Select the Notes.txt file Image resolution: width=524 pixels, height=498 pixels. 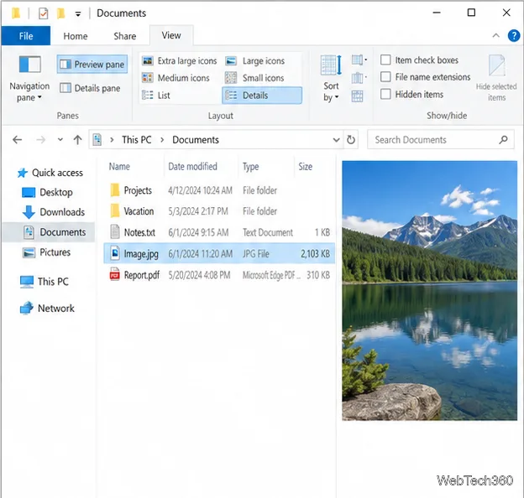click(219, 232)
